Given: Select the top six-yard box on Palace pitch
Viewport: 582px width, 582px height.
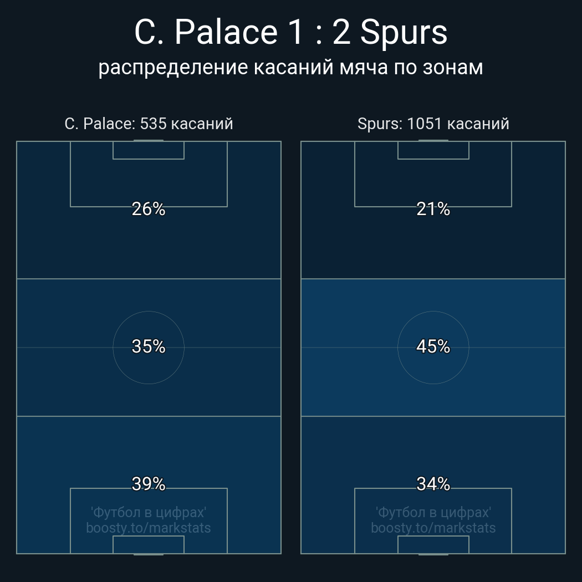Looking at the screenshot, I should pos(149,150).
